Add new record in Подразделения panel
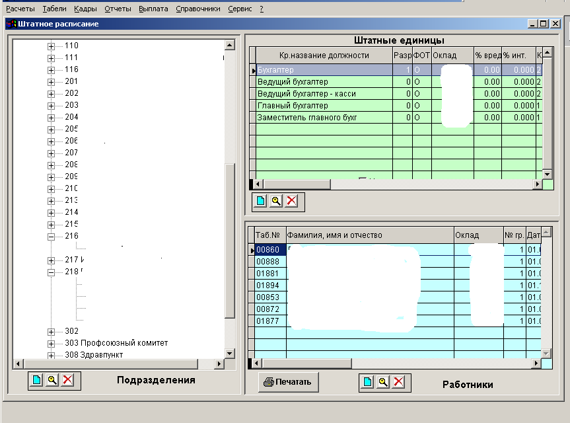 coord(36,381)
